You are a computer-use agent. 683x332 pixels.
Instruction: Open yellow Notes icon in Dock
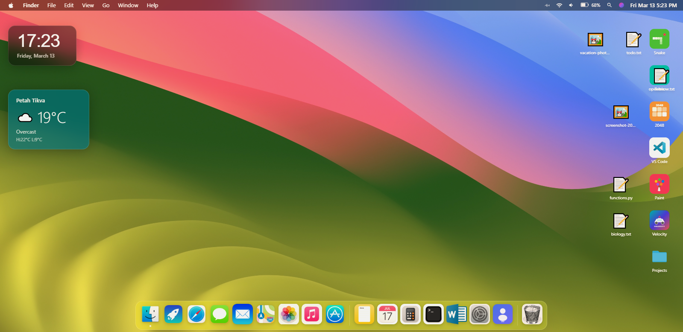[x=364, y=315]
